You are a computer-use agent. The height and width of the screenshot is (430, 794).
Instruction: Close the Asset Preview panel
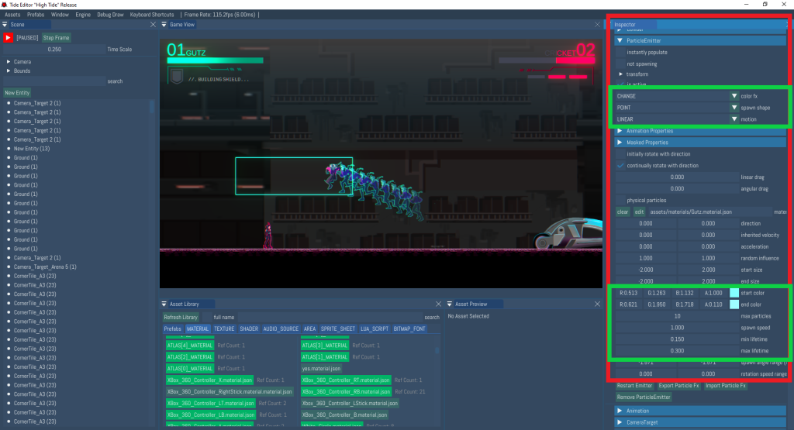pyautogui.click(x=598, y=304)
